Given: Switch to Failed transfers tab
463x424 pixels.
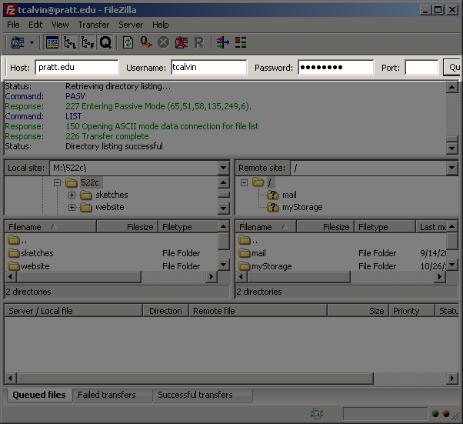Looking at the screenshot, I should 112,395.
